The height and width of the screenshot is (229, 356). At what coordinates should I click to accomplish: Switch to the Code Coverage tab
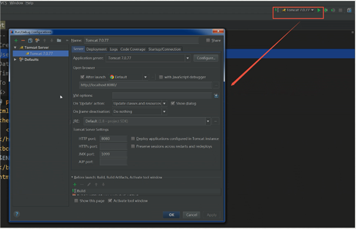pyautogui.click(x=133, y=49)
